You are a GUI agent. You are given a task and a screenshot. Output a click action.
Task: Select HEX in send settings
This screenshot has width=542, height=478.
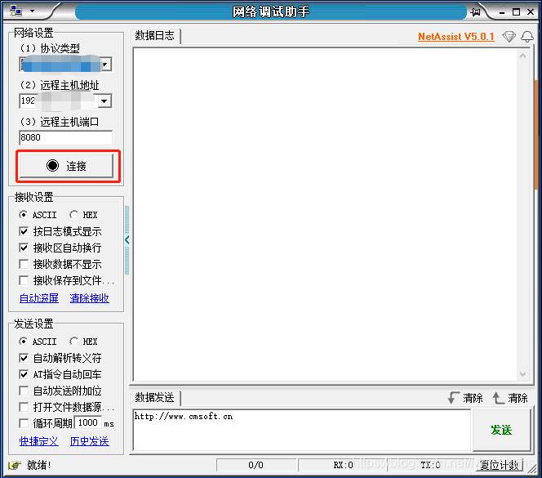[83, 342]
